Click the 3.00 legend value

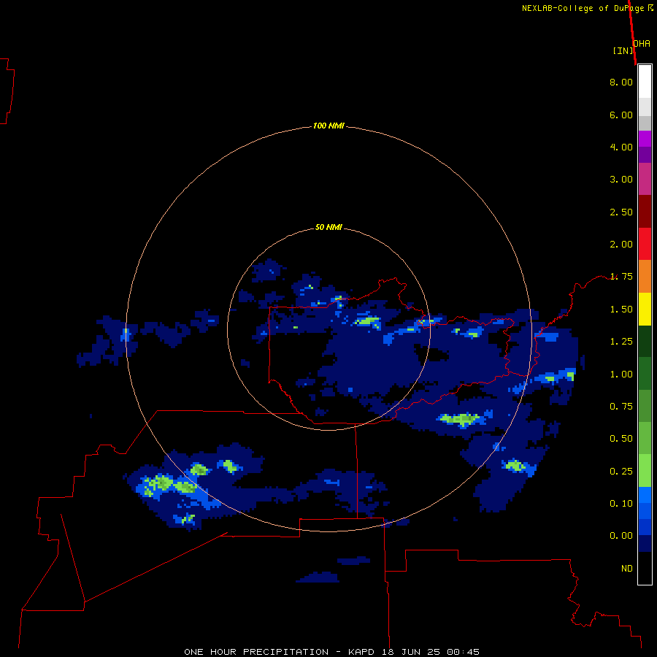point(621,180)
